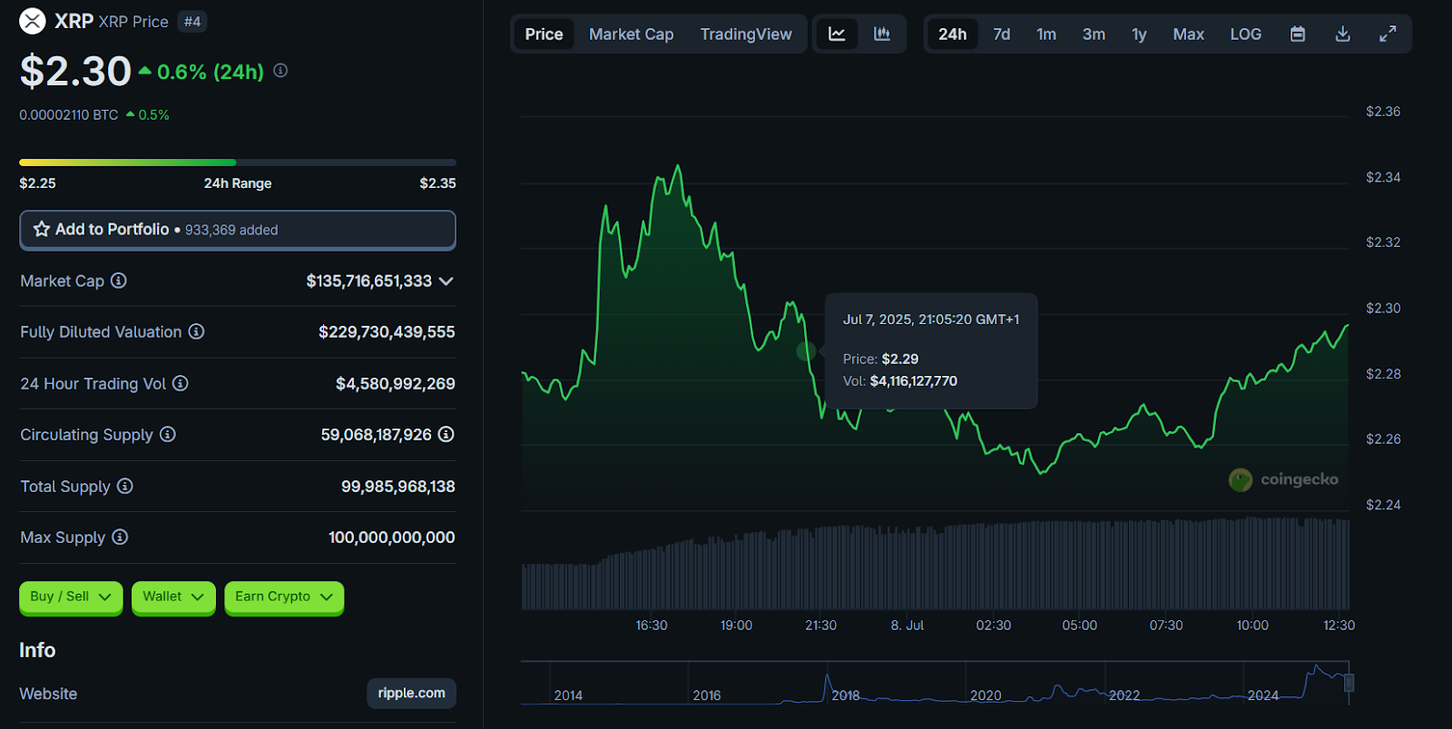Click $4,580,992,269 trading volume value
Viewport: 1452px width, 729px height.
coord(396,383)
